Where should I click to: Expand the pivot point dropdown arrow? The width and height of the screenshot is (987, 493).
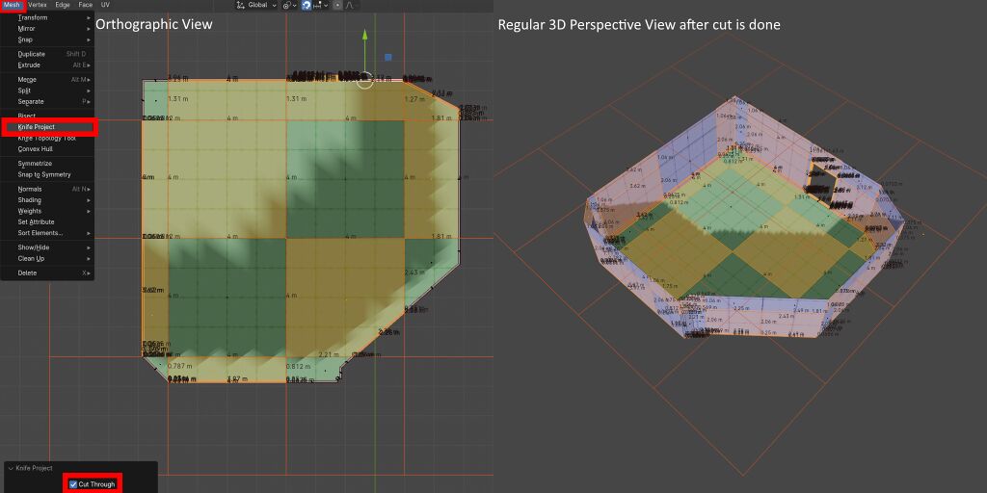coord(295,6)
